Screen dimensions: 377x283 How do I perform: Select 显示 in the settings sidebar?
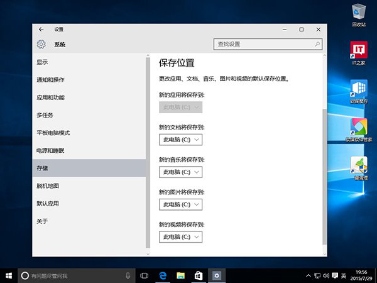[x=43, y=62]
